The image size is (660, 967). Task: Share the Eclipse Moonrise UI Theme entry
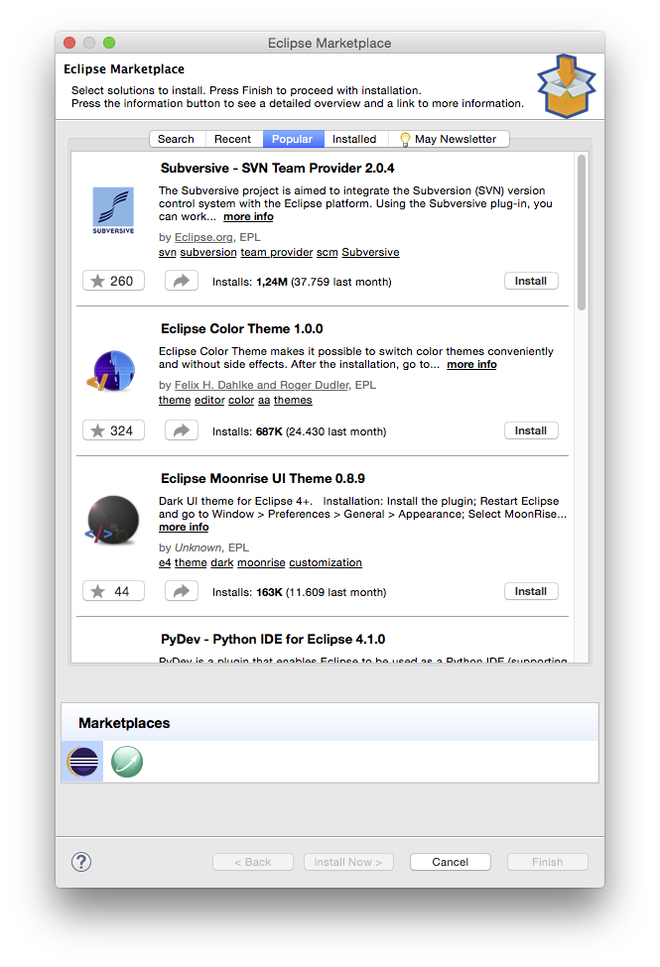[182, 591]
